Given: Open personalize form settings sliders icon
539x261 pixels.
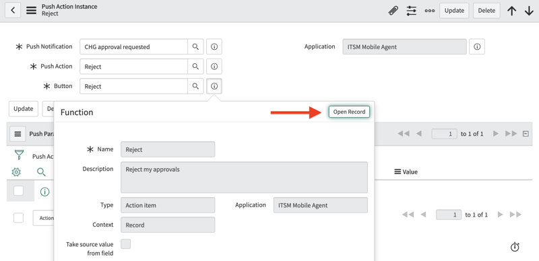Looking at the screenshot, I should 412,11.
